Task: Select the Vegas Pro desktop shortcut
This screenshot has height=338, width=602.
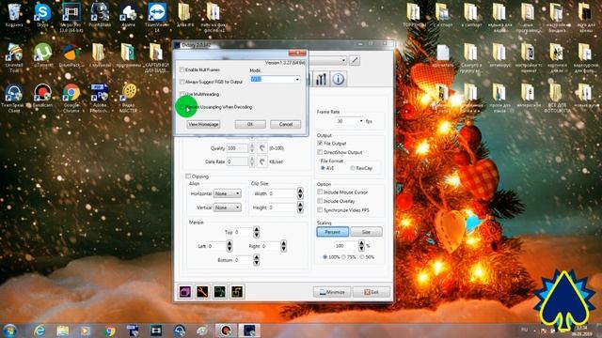Action: point(71,17)
